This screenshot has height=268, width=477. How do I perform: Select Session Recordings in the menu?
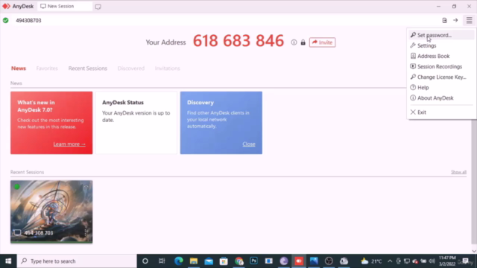pos(441,66)
